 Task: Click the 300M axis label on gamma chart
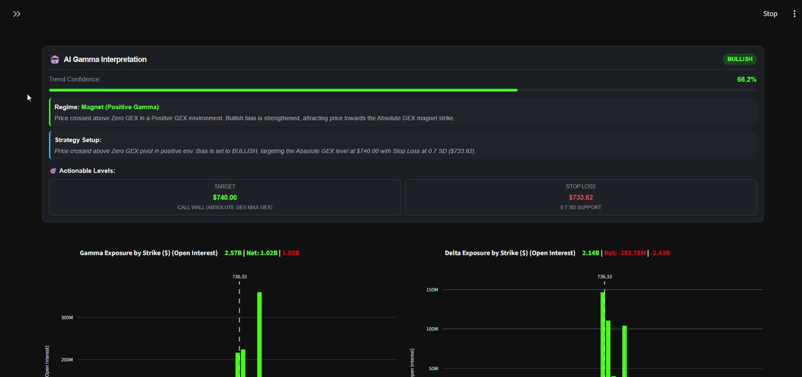[67, 318]
